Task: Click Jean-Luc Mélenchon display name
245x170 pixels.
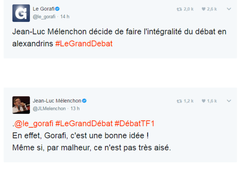Action: (57, 101)
